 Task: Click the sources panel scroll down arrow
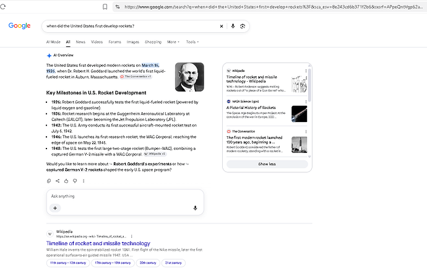click(309, 157)
